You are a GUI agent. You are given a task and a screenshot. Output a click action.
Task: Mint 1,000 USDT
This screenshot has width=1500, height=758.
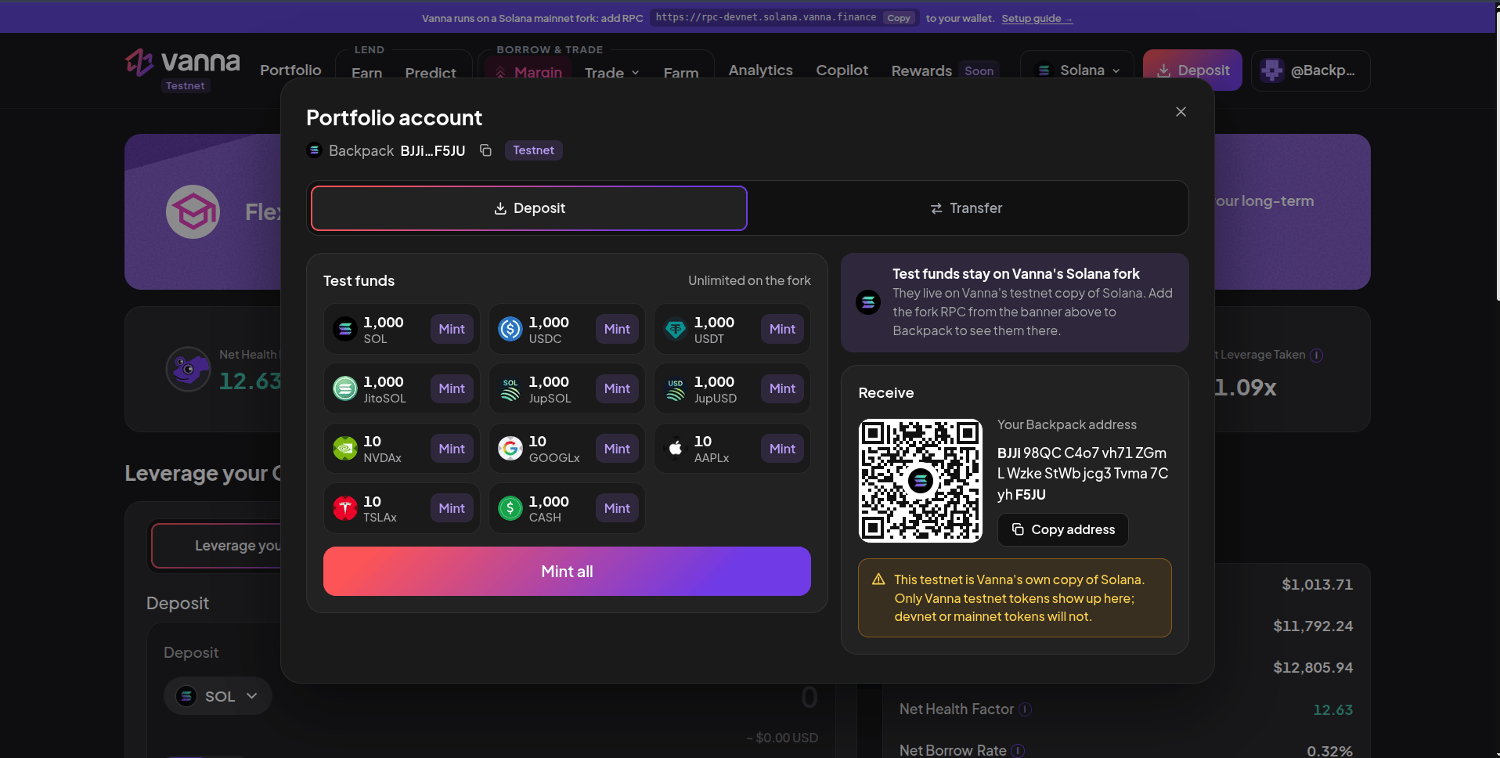pyautogui.click(x=782, y=329)
